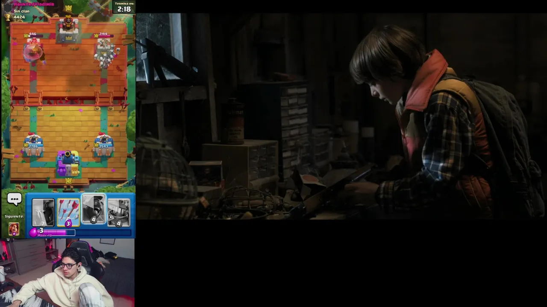Click enemy King tower level 10 crown badge
Screen dimensions: 547x307
pos(68,8)
